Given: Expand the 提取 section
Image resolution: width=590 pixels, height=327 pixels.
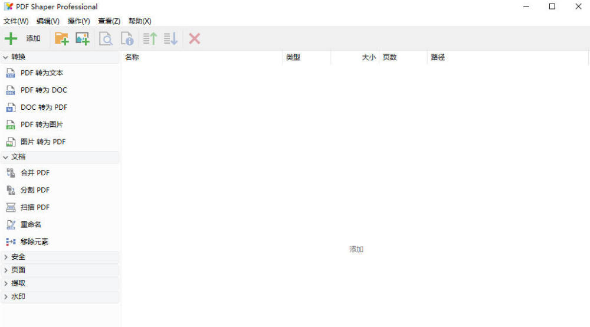Looking at the screenshot, I should click(x=60, y=283).
